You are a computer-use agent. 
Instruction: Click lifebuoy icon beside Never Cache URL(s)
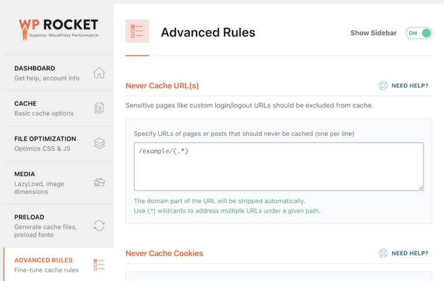tap(383, 85)
